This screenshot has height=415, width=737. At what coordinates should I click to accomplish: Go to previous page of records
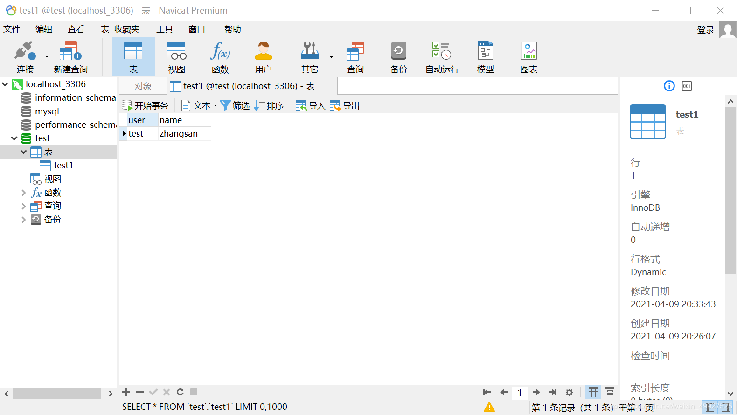(x=504, y=393)
